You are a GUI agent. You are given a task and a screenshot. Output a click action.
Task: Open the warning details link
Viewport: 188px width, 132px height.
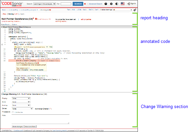61,21
